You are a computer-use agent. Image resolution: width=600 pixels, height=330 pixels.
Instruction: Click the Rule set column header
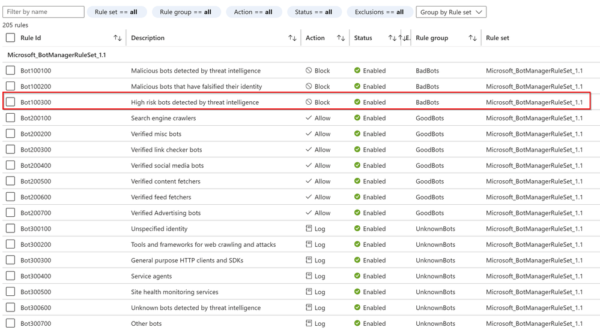[x=497, y=38]
